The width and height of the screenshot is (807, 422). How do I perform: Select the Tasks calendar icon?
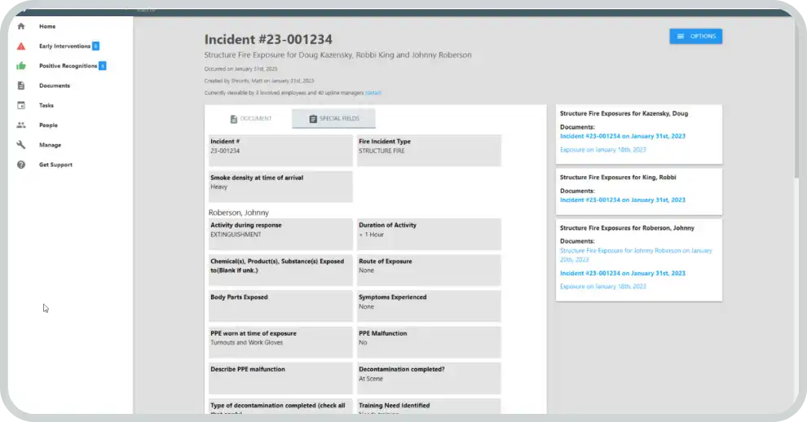pyautogui.click(x=21, y=105)
